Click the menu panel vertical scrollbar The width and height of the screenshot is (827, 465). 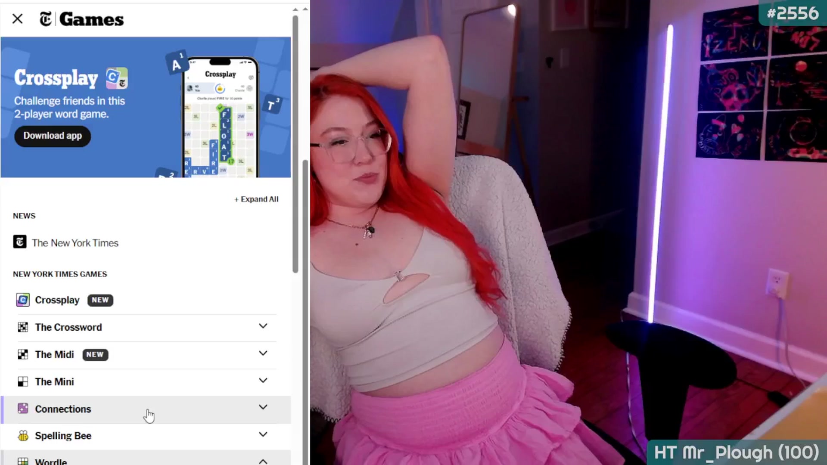click(295, 144)
